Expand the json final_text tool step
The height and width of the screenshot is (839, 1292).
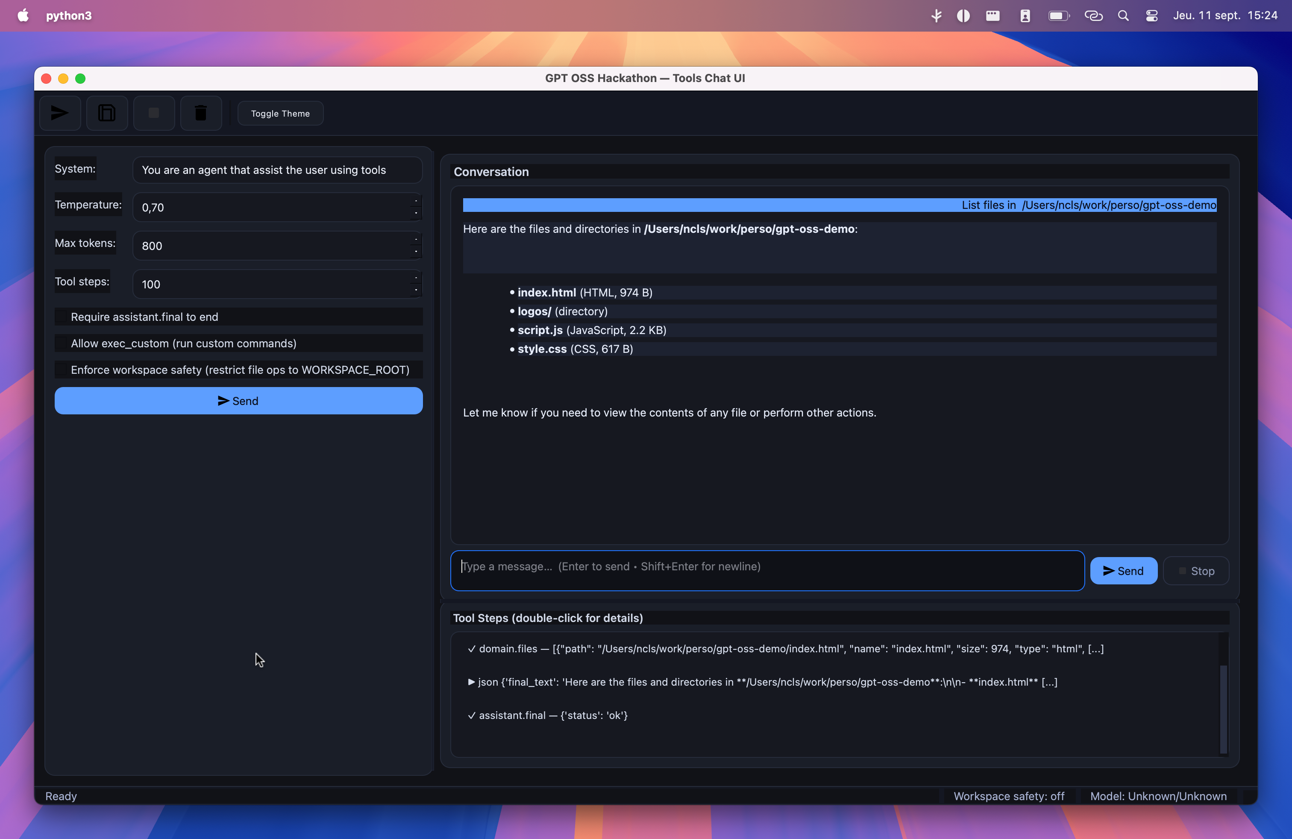click(471, 682)
